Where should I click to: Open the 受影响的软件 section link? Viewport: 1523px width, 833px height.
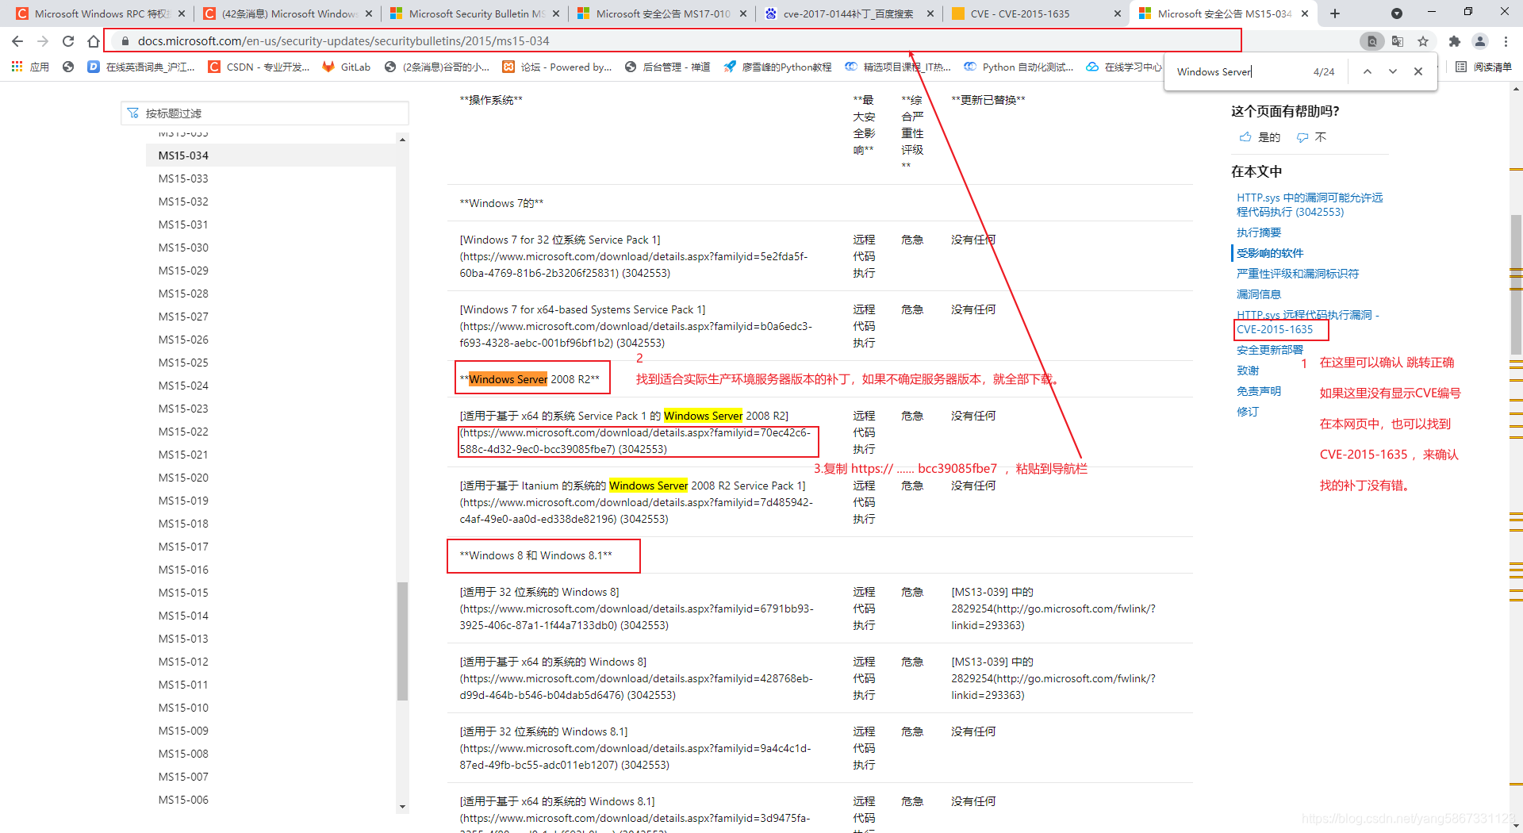click(1270, 253)
